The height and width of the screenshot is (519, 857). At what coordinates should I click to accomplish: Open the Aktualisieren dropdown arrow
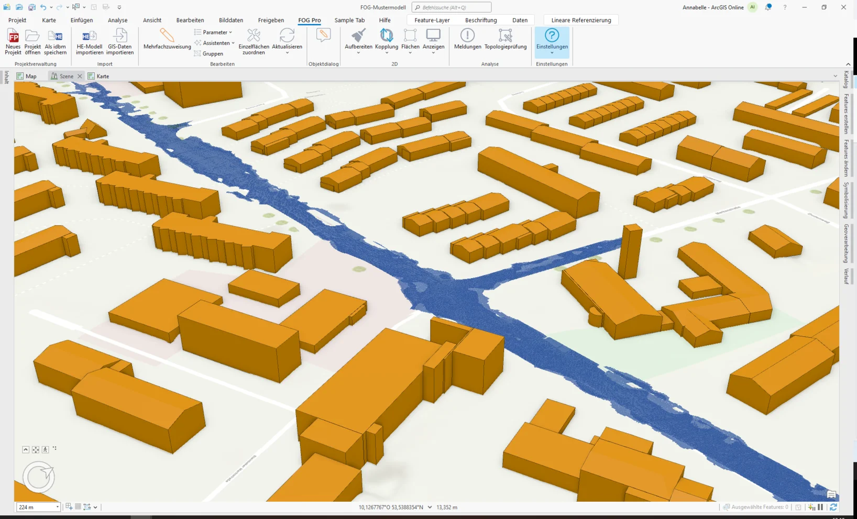287,53
